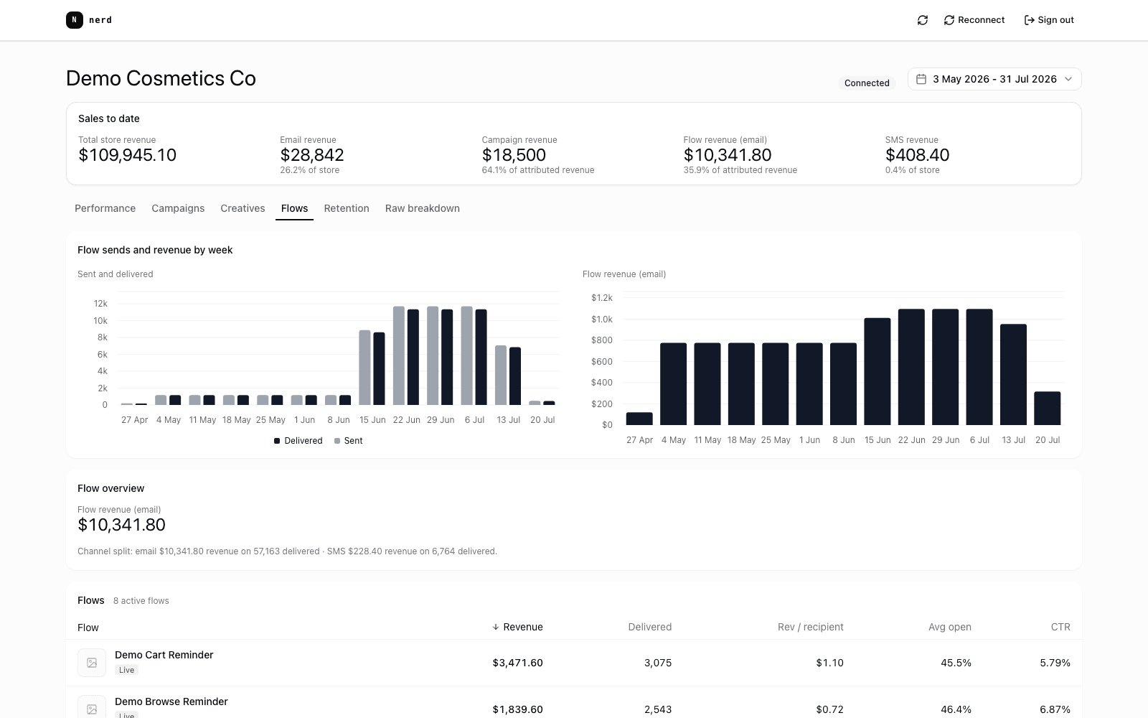
Task: Switch to the Campaigns tab
Action: click(178, 208)
